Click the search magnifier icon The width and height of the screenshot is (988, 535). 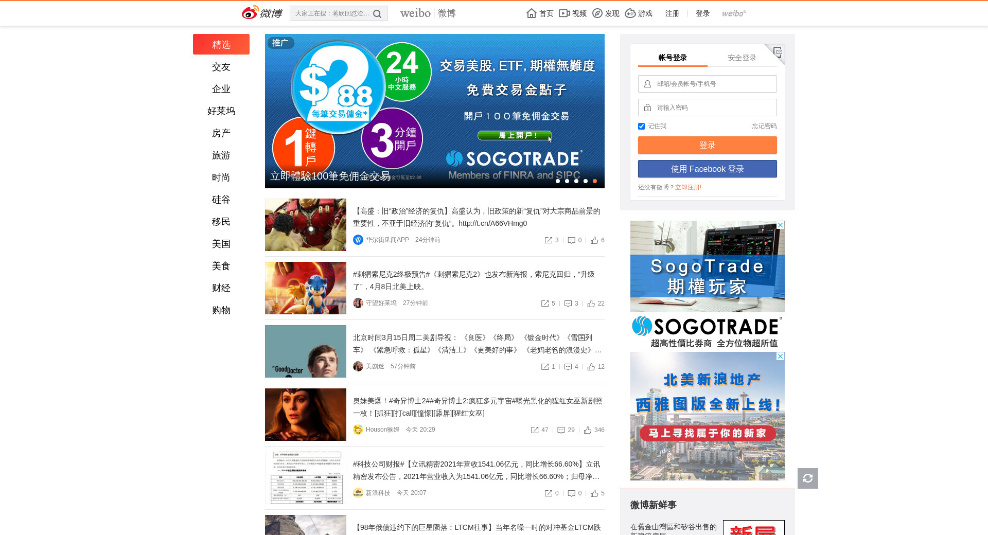coord(377,14)
